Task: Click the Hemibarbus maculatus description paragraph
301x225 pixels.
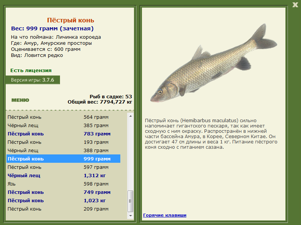Action: click(x=211, y=134)
